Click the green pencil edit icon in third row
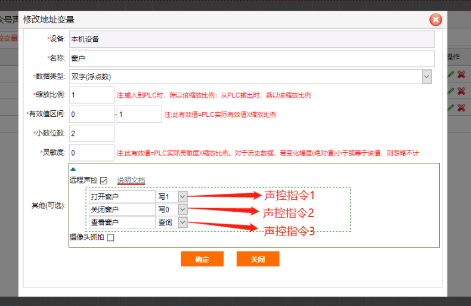 click(451, 107)
